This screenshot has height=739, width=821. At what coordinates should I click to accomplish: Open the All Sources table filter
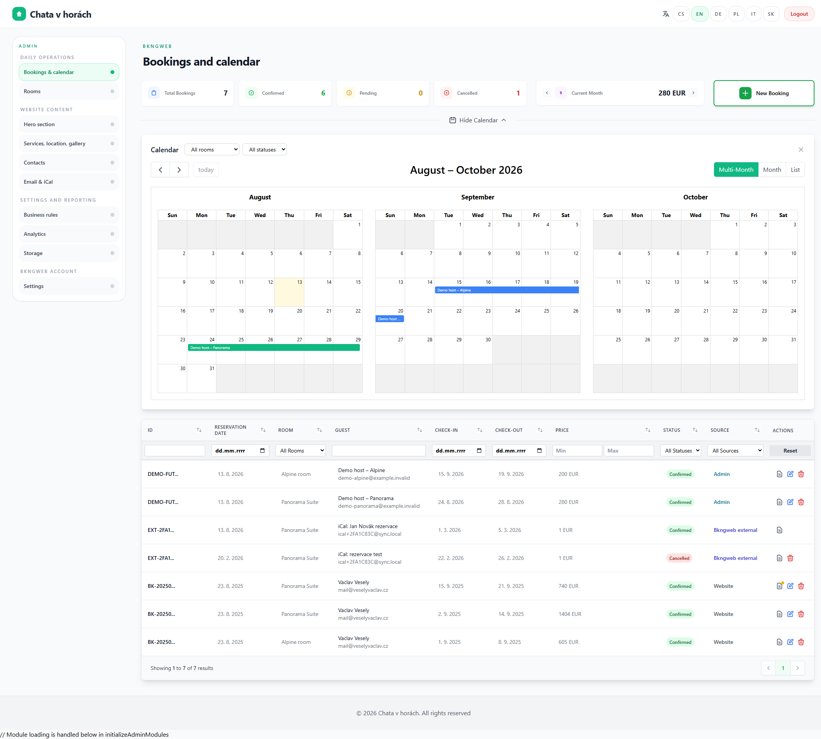point(735,451)
